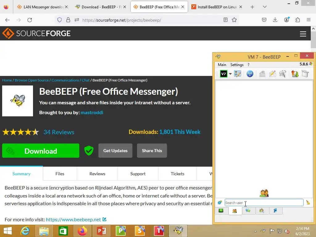Open the file transfer arrows icon
Screen dimensions: 316x237
pos(295,74)
